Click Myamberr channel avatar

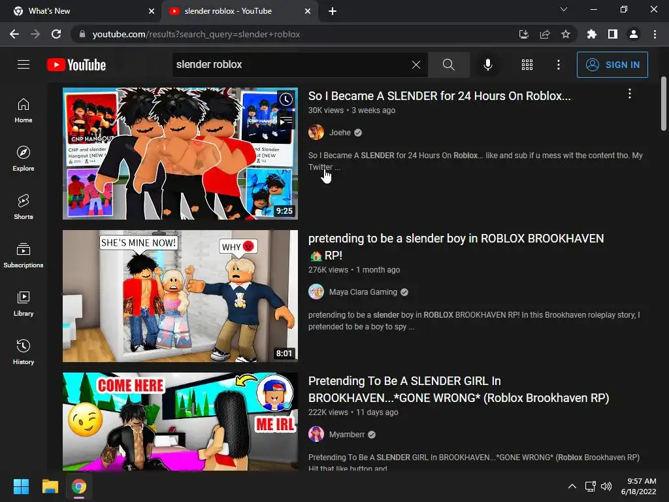click(x=316, y=435)
